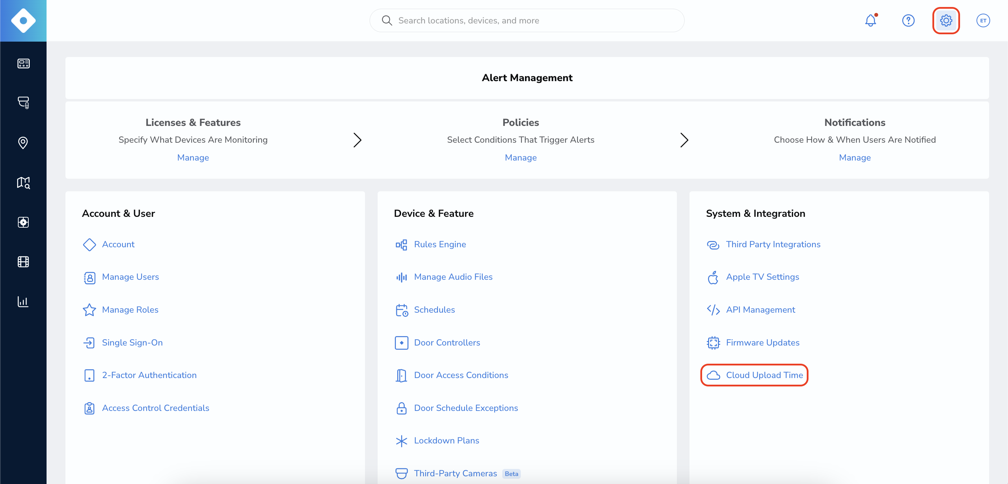Open the Manage Roles link
1008x484 pixels.
[x=130, y=309]
